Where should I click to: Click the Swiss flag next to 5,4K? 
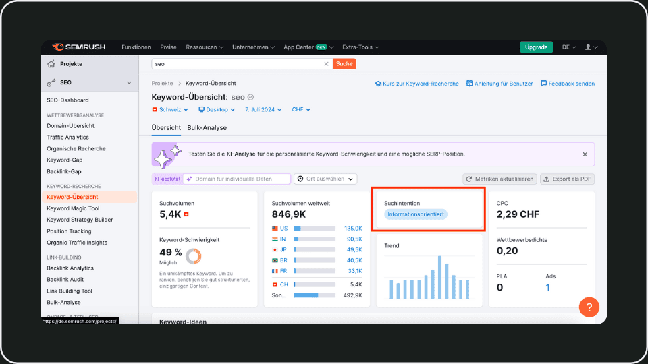pyautogui.click(x=186, y=214)
